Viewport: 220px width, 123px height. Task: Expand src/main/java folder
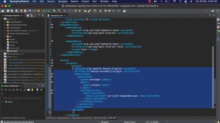(4, 22)
